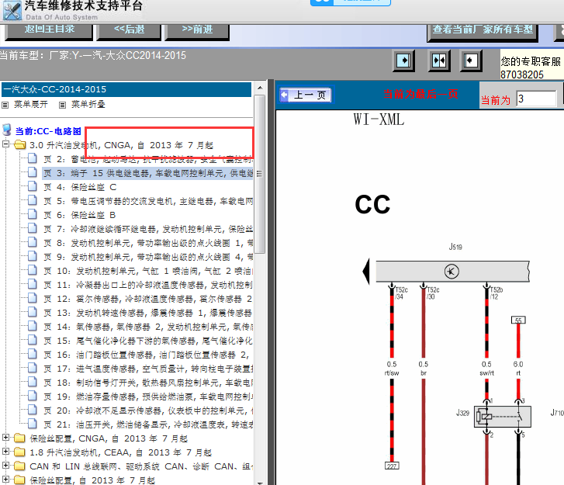Open page 17 intake temperature sensor
Viewport: 564px width, 485px height.
pyautogui.click(x=148, y=369)
